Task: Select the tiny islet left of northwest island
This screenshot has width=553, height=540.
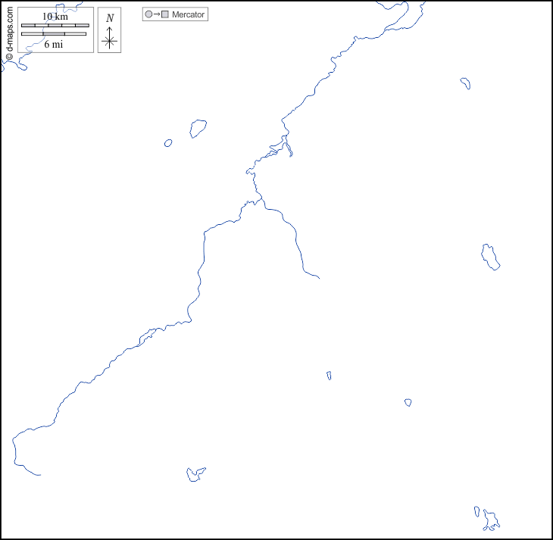Action: pyautogui.click(x=168, y=142)
